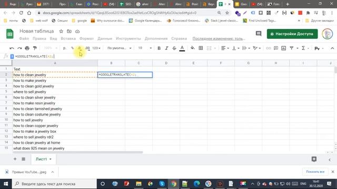The height and width of the screenshot is (189, 337).
Task: Select cell 'where to sell jewelry rdr2'
Action: [55, 137]
